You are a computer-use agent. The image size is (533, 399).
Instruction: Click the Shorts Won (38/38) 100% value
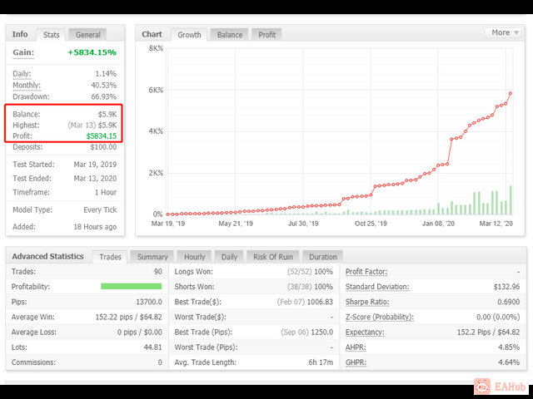[310, 287]
